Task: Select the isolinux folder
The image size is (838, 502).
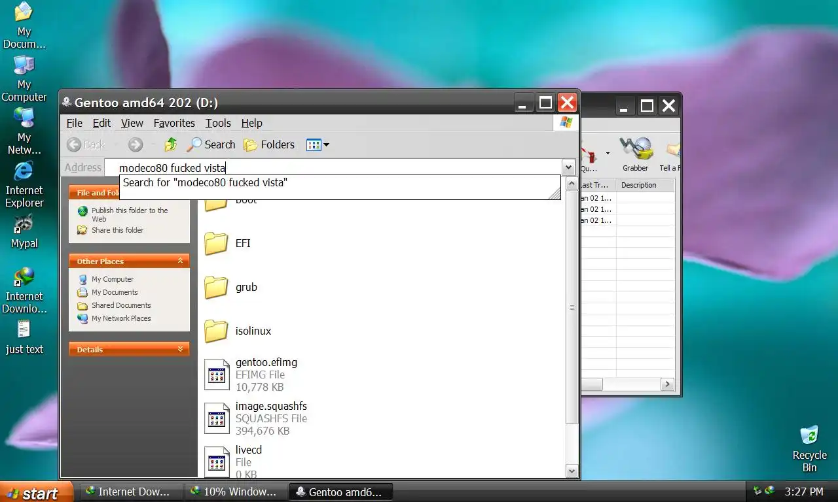Action: [x=238, y=331]
